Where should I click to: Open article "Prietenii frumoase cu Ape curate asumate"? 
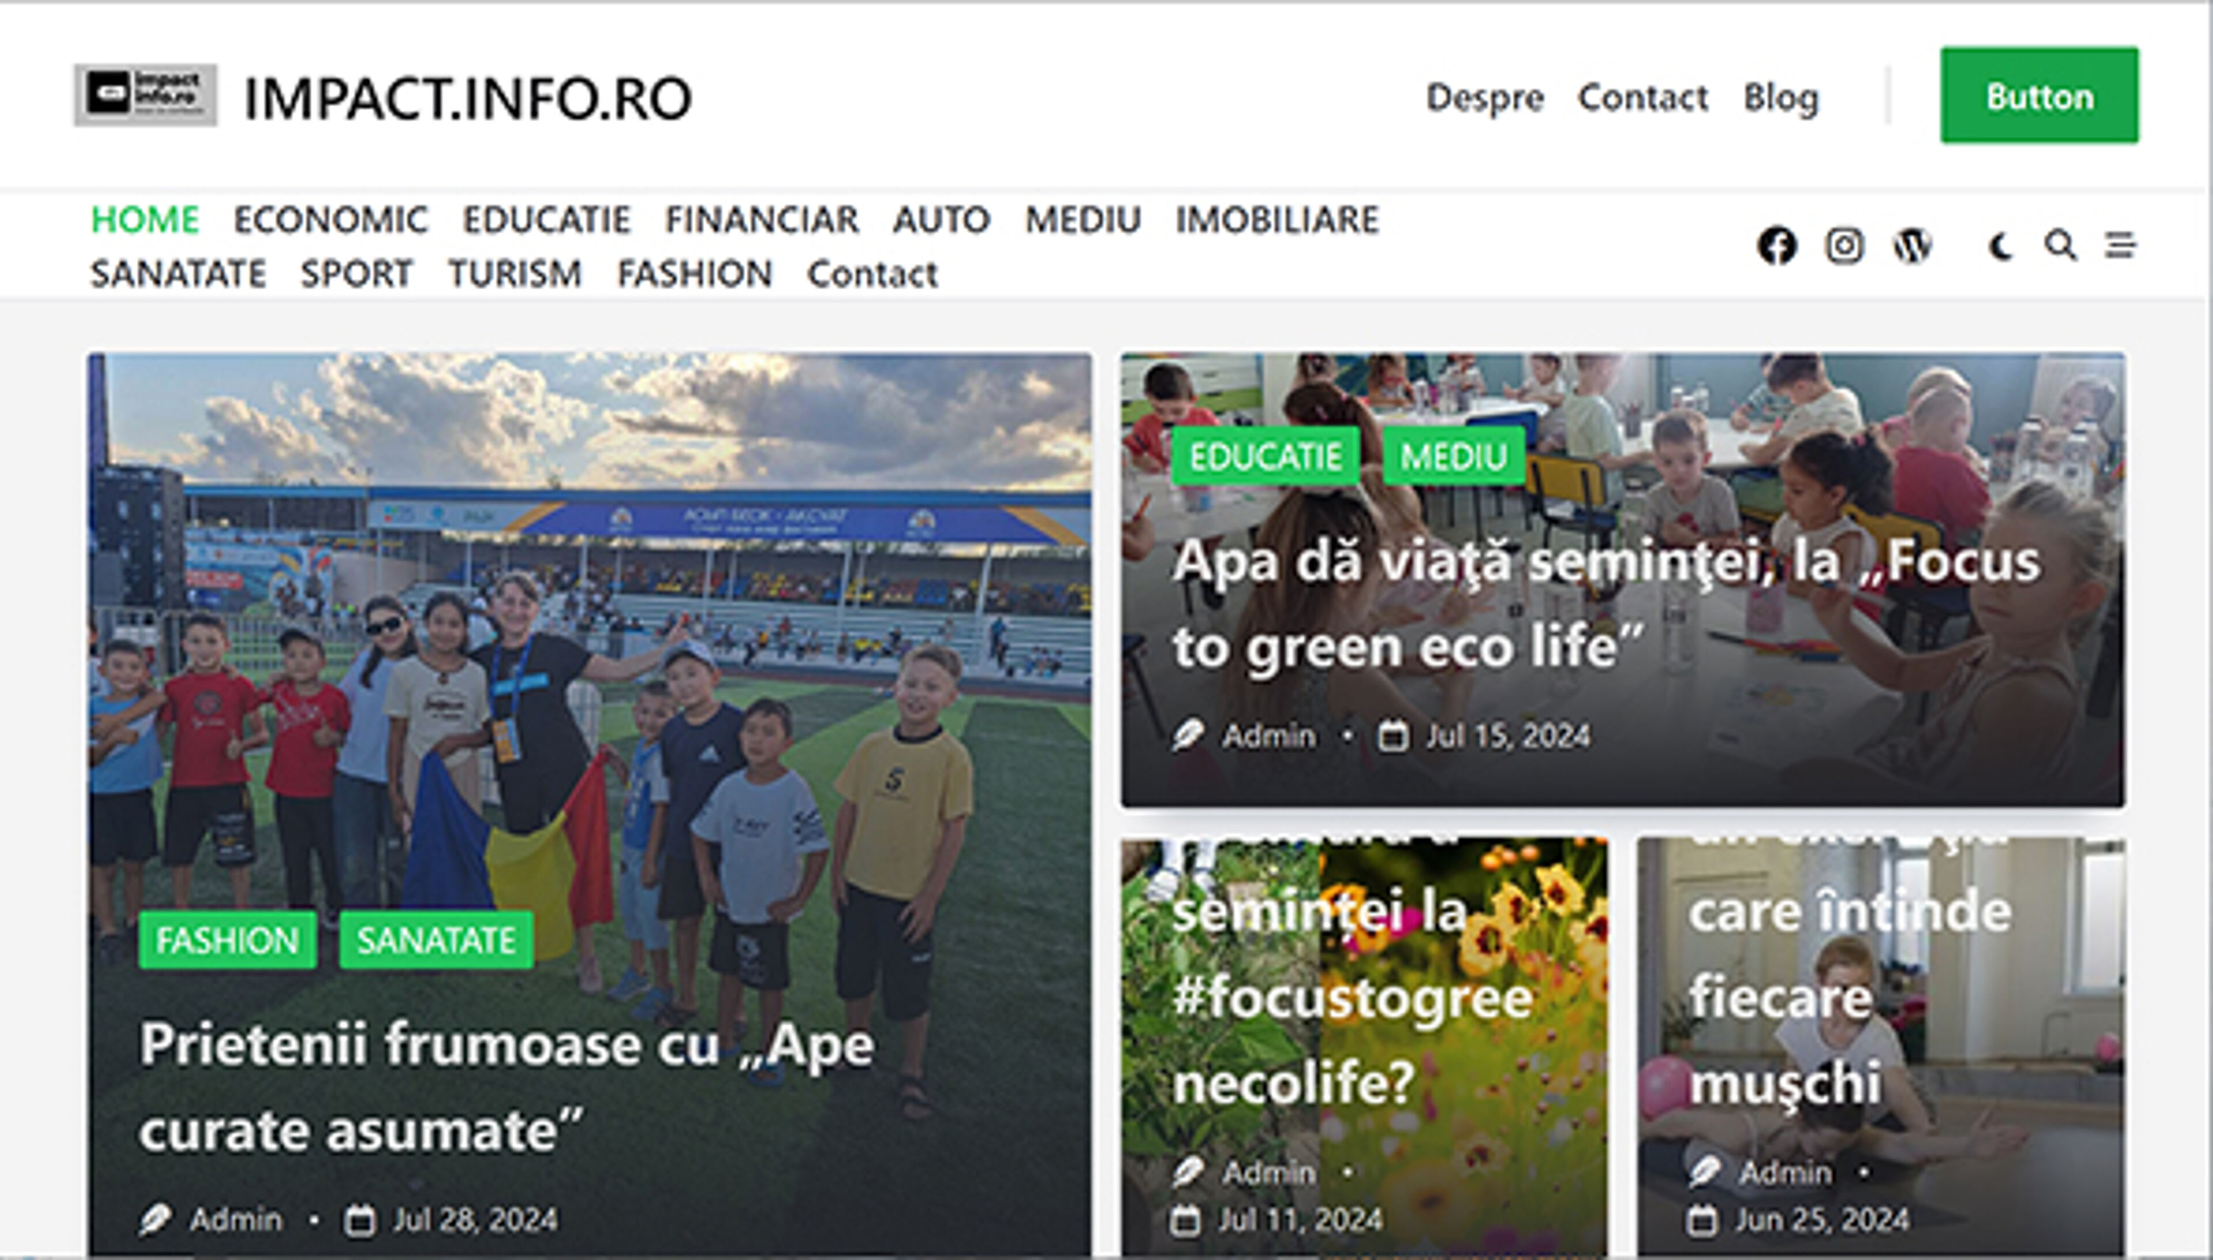tap(507, 1087)
